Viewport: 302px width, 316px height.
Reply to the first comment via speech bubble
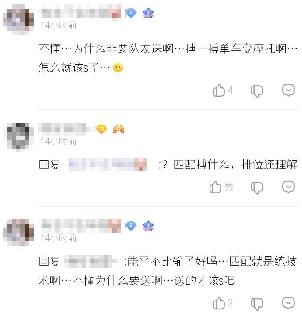[x=289, y=90]
